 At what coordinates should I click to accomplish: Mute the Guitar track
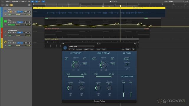point(9,12)
